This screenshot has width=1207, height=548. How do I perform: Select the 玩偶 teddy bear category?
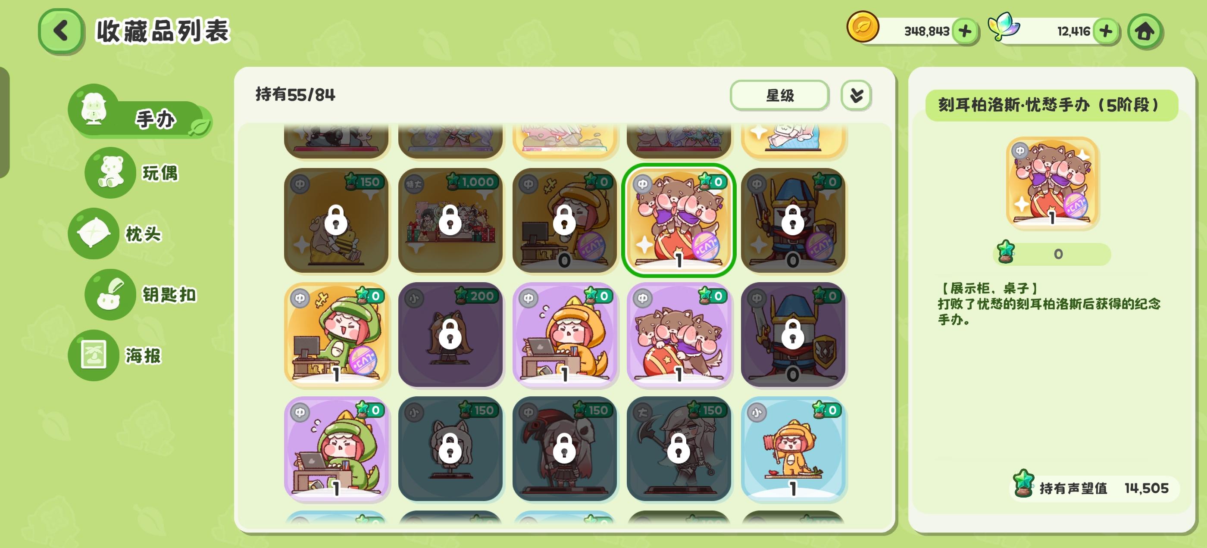point(136,173)
